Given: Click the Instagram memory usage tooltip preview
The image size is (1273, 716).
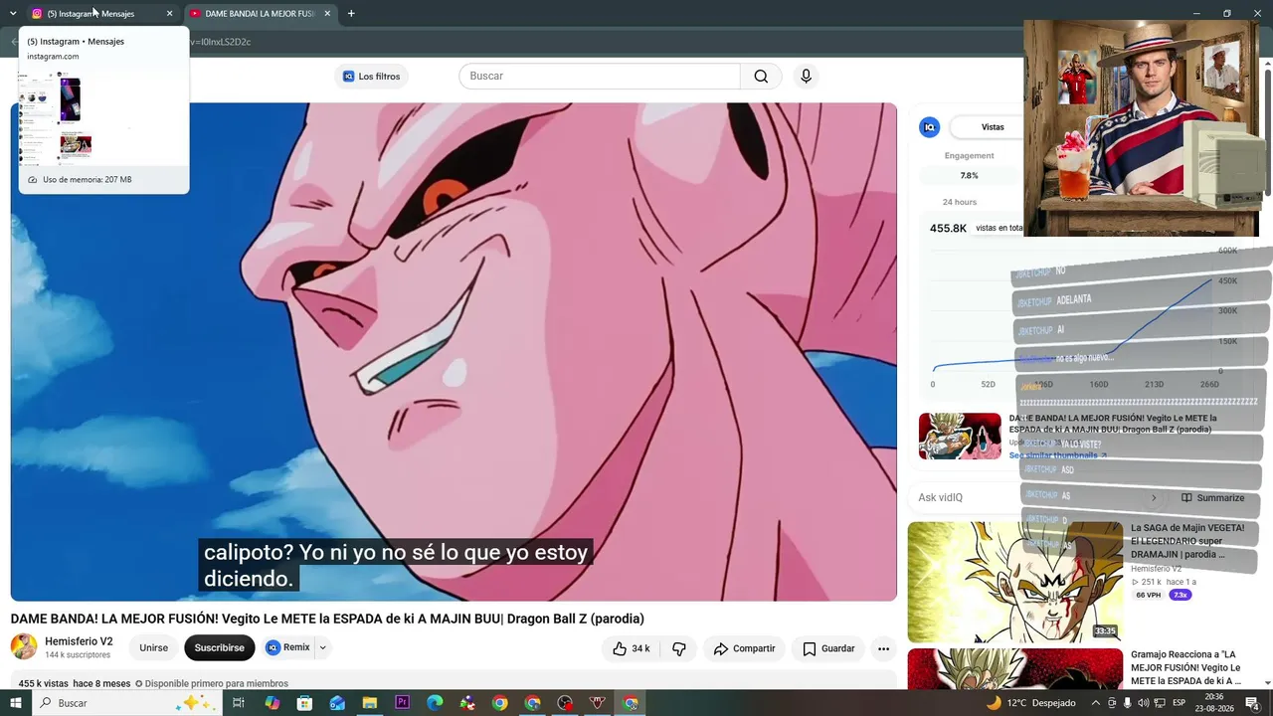Looking at the screenshot, I should (x=103, y=109).
